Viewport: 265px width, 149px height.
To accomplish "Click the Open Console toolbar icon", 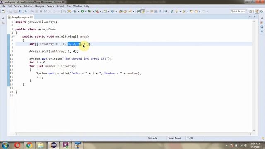I will (20, 11).
